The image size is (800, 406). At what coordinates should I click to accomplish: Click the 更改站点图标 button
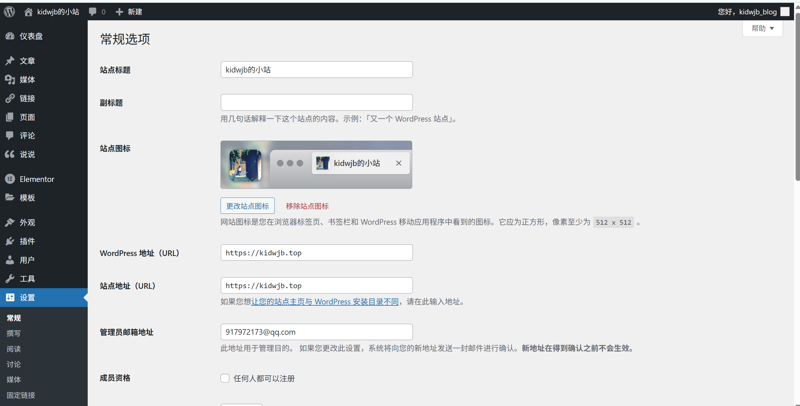click(x=247, y=206)
